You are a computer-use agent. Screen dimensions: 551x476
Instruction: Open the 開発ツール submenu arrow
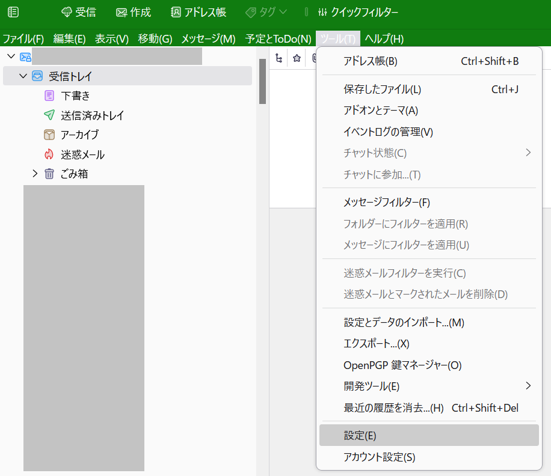click(528, 386)
